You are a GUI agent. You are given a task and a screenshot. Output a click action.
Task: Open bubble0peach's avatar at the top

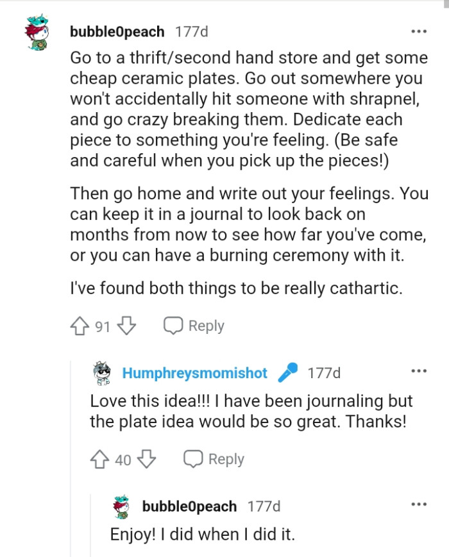tap(38, 29)
